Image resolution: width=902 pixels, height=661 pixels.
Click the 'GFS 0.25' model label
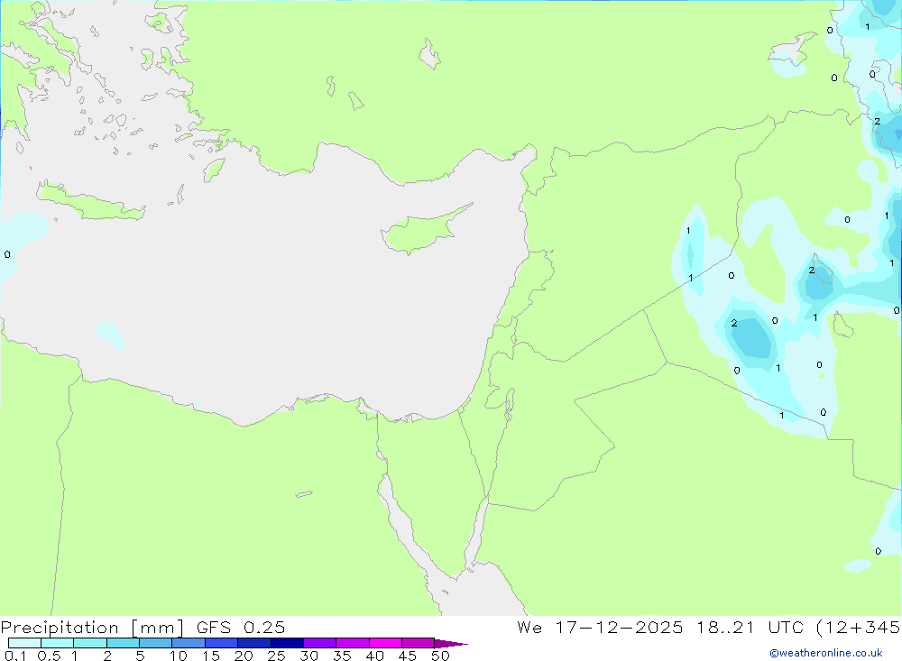[241, 627]
